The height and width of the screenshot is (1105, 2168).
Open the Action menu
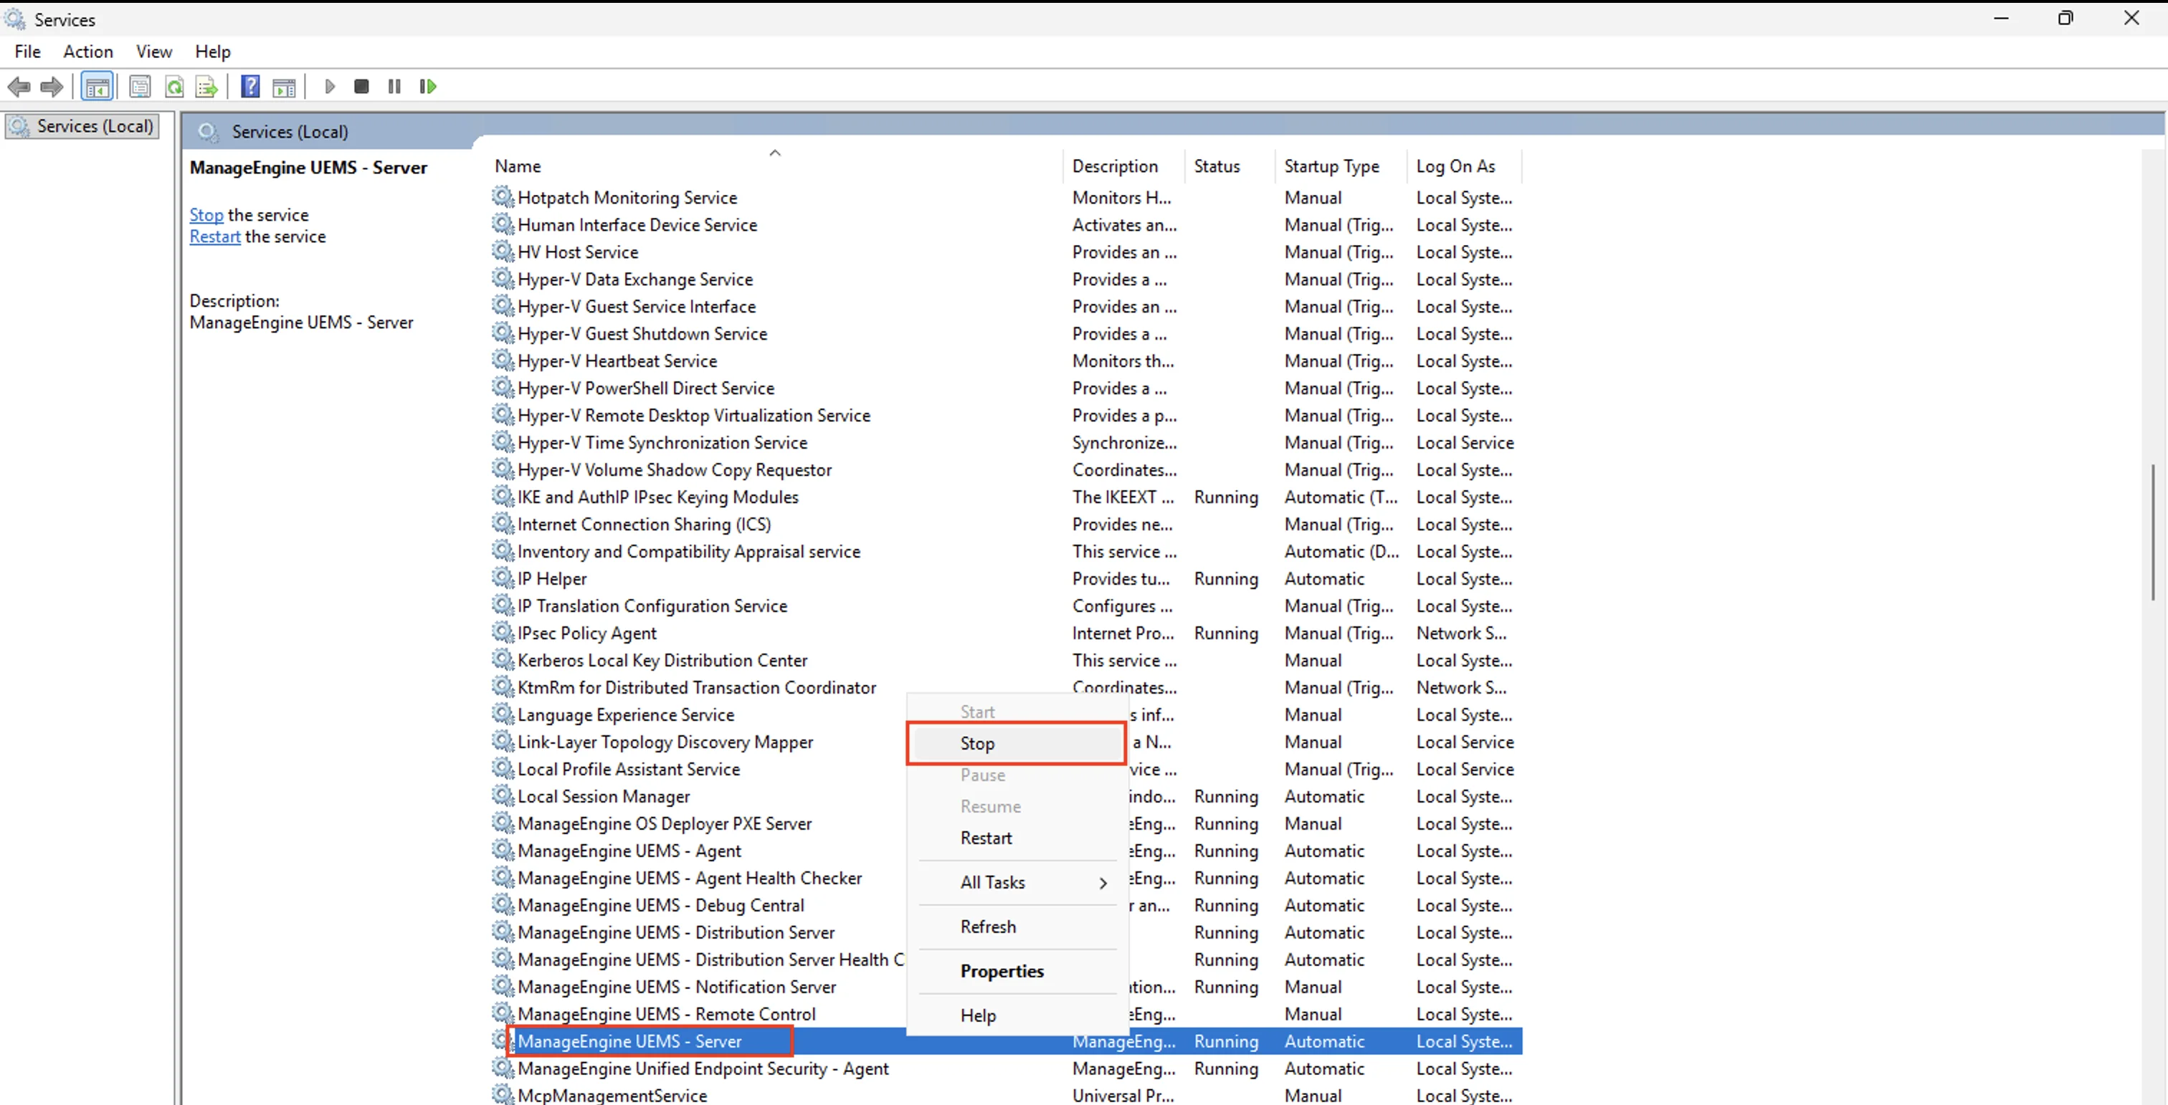pos(87,52)
